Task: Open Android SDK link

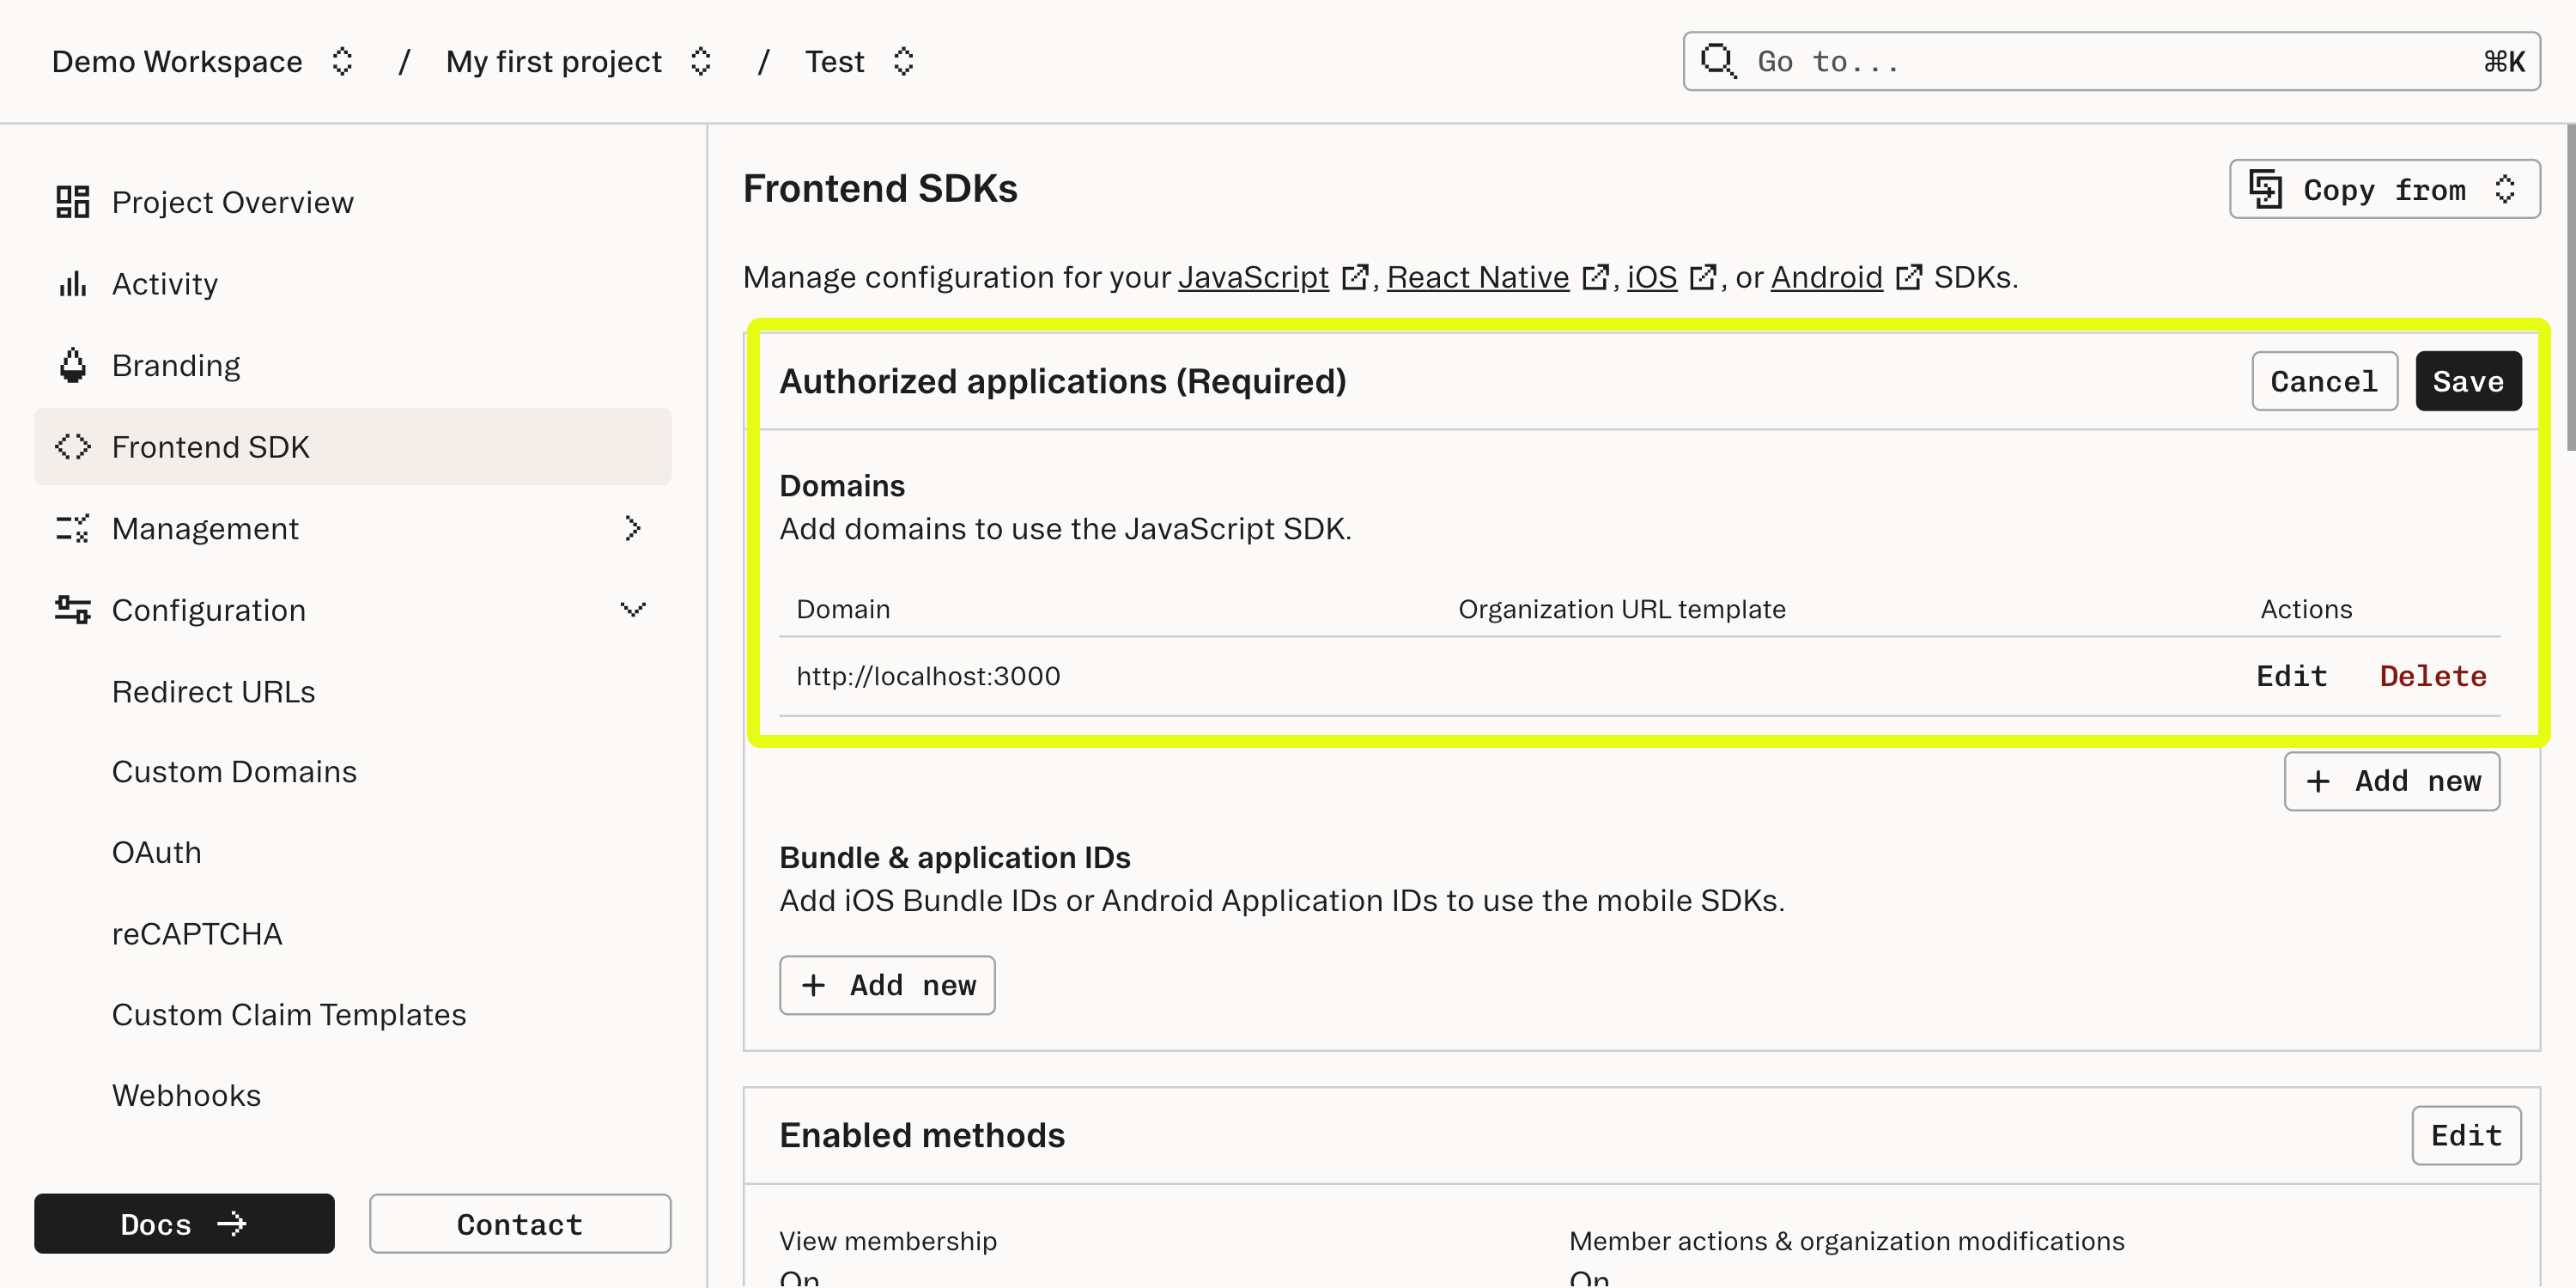Action: point(1827,277)
